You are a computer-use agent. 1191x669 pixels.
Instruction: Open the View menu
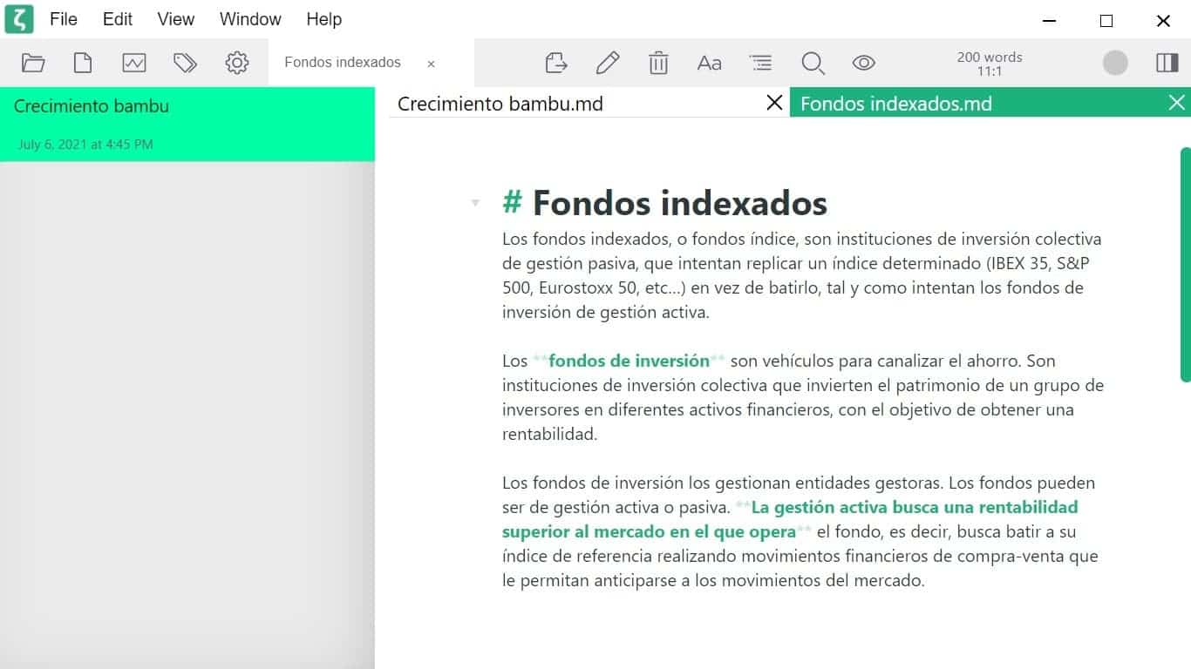pos(176,19)
